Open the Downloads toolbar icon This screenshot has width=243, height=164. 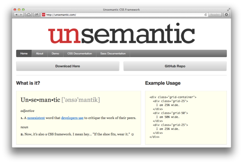pyautogui.click(x=227, y=14)
